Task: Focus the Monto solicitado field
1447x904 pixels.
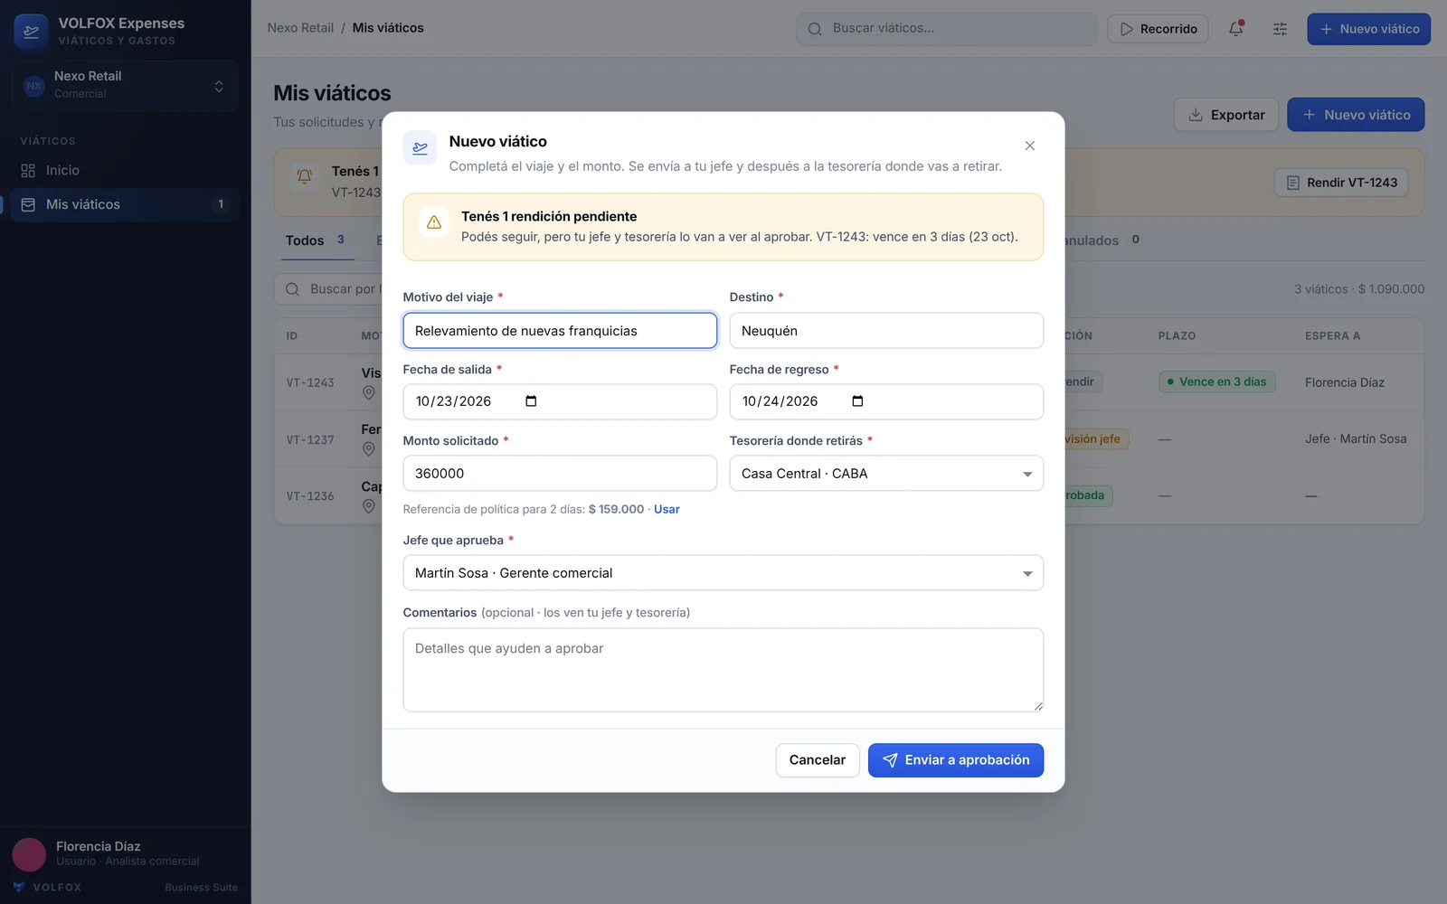Action: (x=560, y=474)
